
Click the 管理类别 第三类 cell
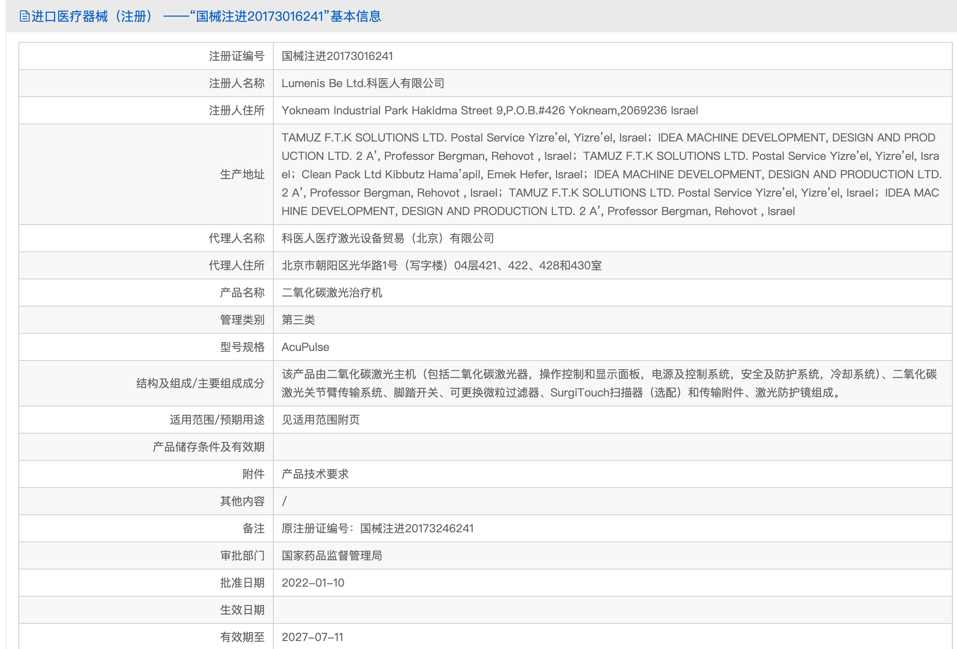pyautogui.click(x=298, y=320)
